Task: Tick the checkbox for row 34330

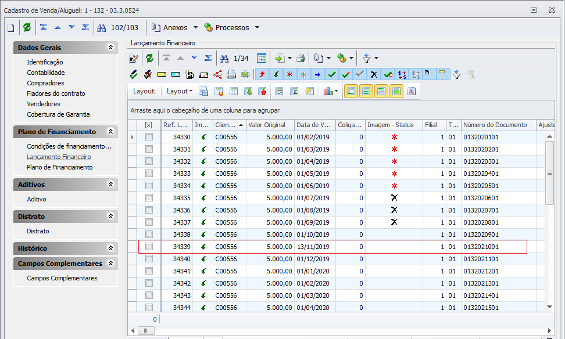Action: [x=149, y=137]
